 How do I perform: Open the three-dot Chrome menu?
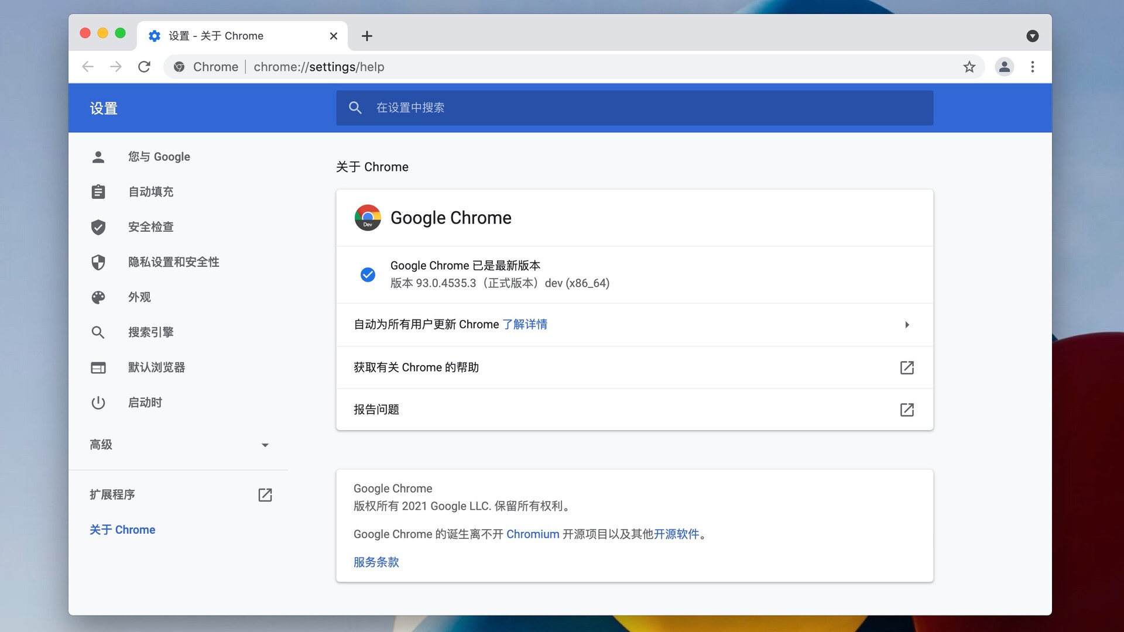coord(1033,67)
